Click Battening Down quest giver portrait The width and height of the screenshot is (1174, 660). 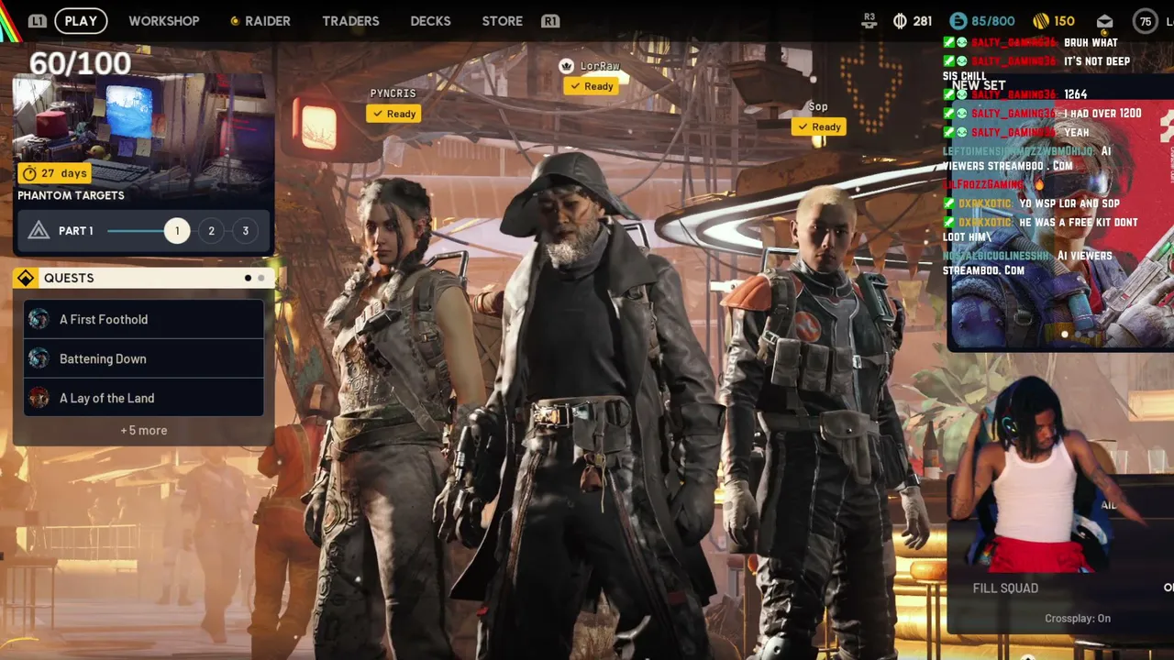coord(39,358)
